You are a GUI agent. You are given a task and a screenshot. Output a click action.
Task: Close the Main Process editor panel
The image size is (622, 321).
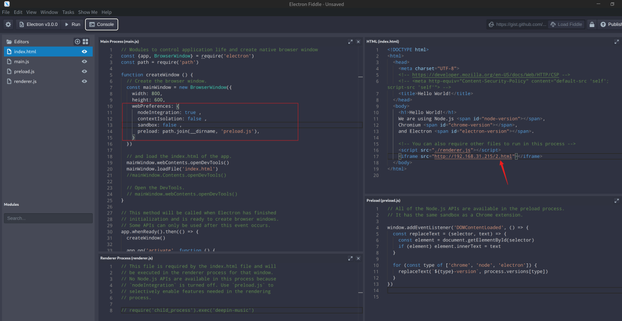(x=358, y=41)
